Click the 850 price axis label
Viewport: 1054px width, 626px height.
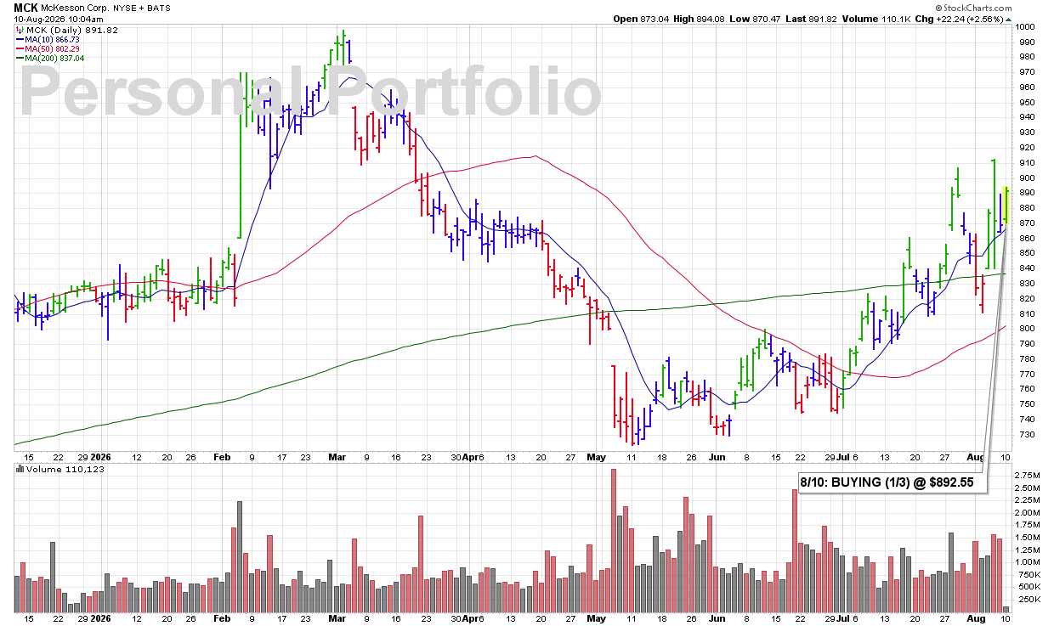click(1025, 253)
